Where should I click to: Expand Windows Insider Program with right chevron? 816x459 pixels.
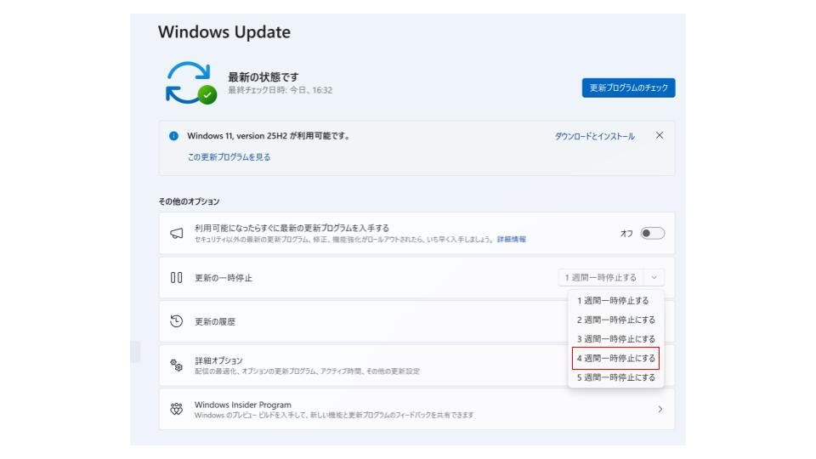(x=660, y=410)
